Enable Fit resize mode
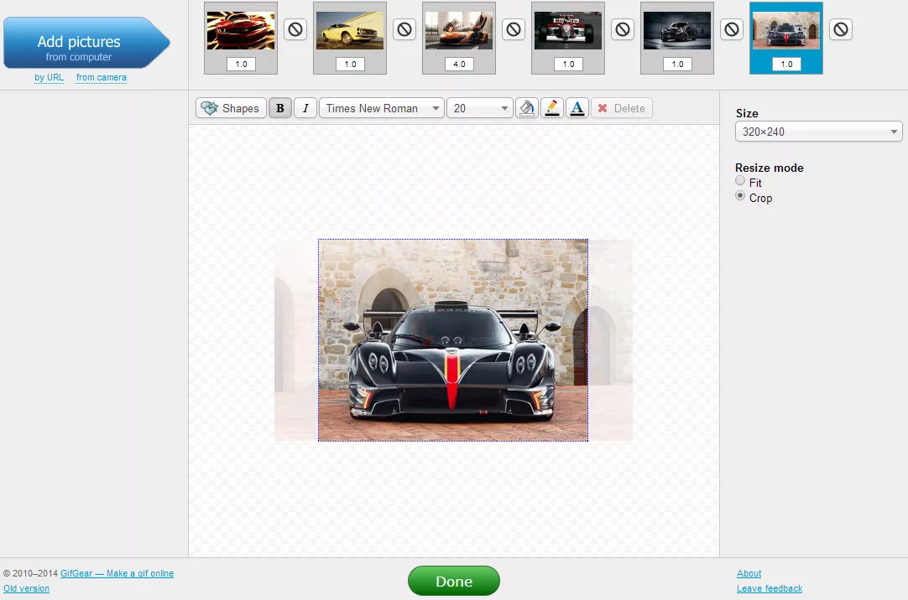Screen dimensions: 908x600 coord(740,180)
